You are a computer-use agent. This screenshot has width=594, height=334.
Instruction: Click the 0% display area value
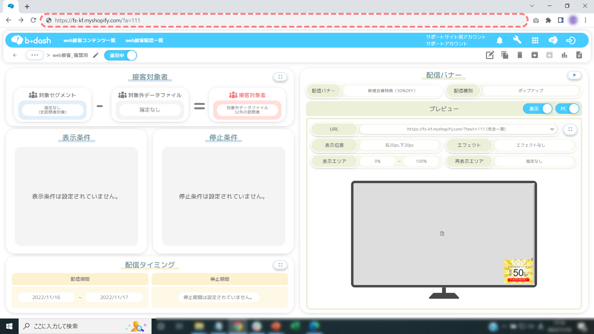tap(377, 161)
